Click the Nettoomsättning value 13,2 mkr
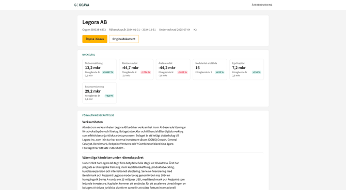346x190 pixels. coord(92,68)
